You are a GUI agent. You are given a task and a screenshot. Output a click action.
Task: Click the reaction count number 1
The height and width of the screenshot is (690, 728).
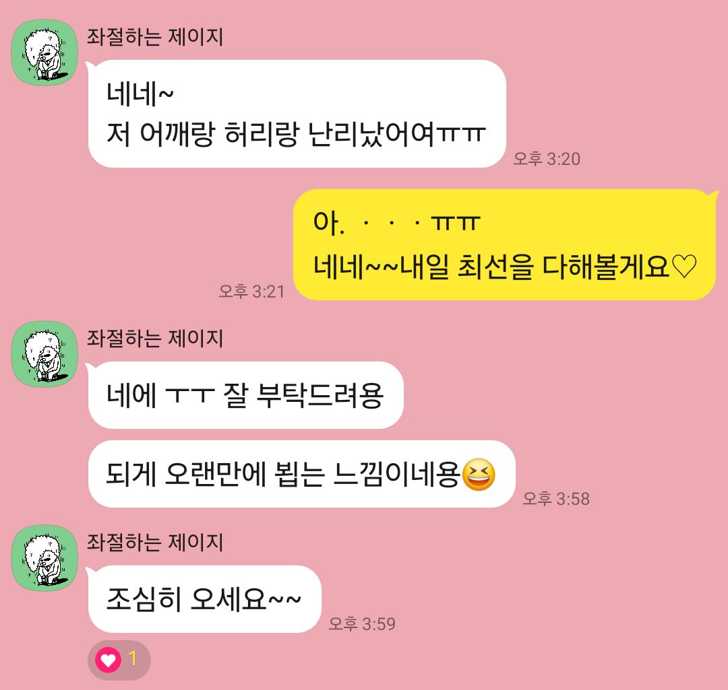coord(133,658)
